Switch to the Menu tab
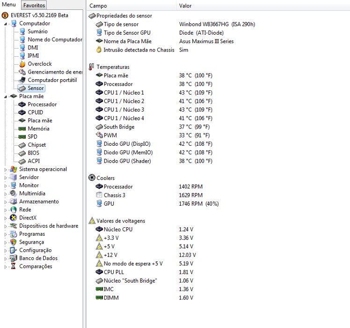Viewport: 350px width, 328px height. [9, 5]
